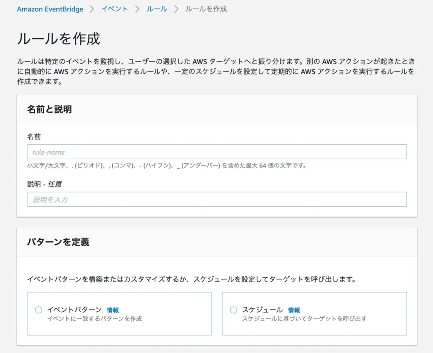
Task: Select the イベントパターン radio button
Action: tap(38, 310)
